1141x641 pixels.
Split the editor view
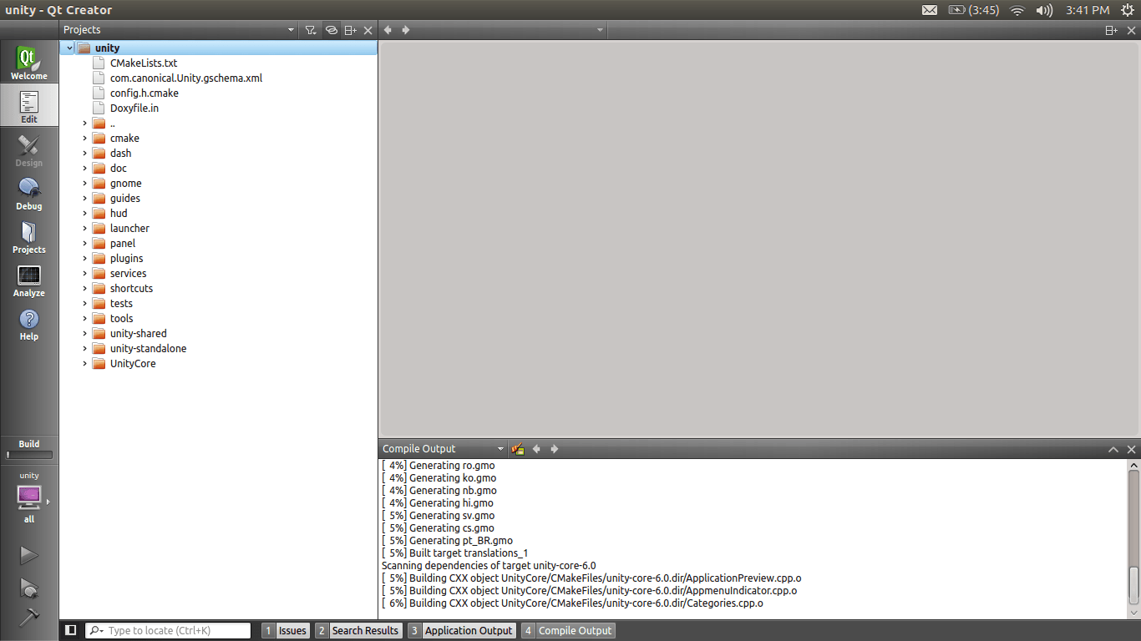[1111, 30]
